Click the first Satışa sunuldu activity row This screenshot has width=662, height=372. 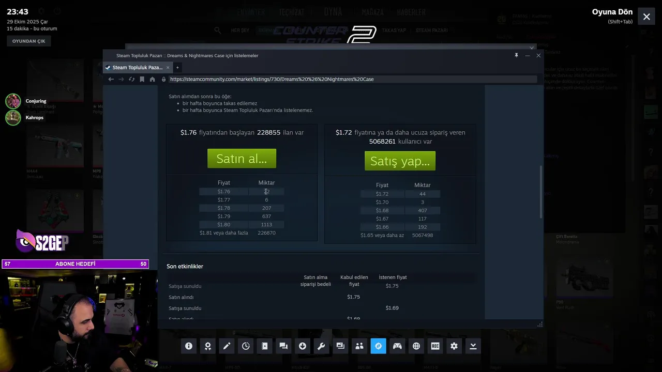point(321,286)
